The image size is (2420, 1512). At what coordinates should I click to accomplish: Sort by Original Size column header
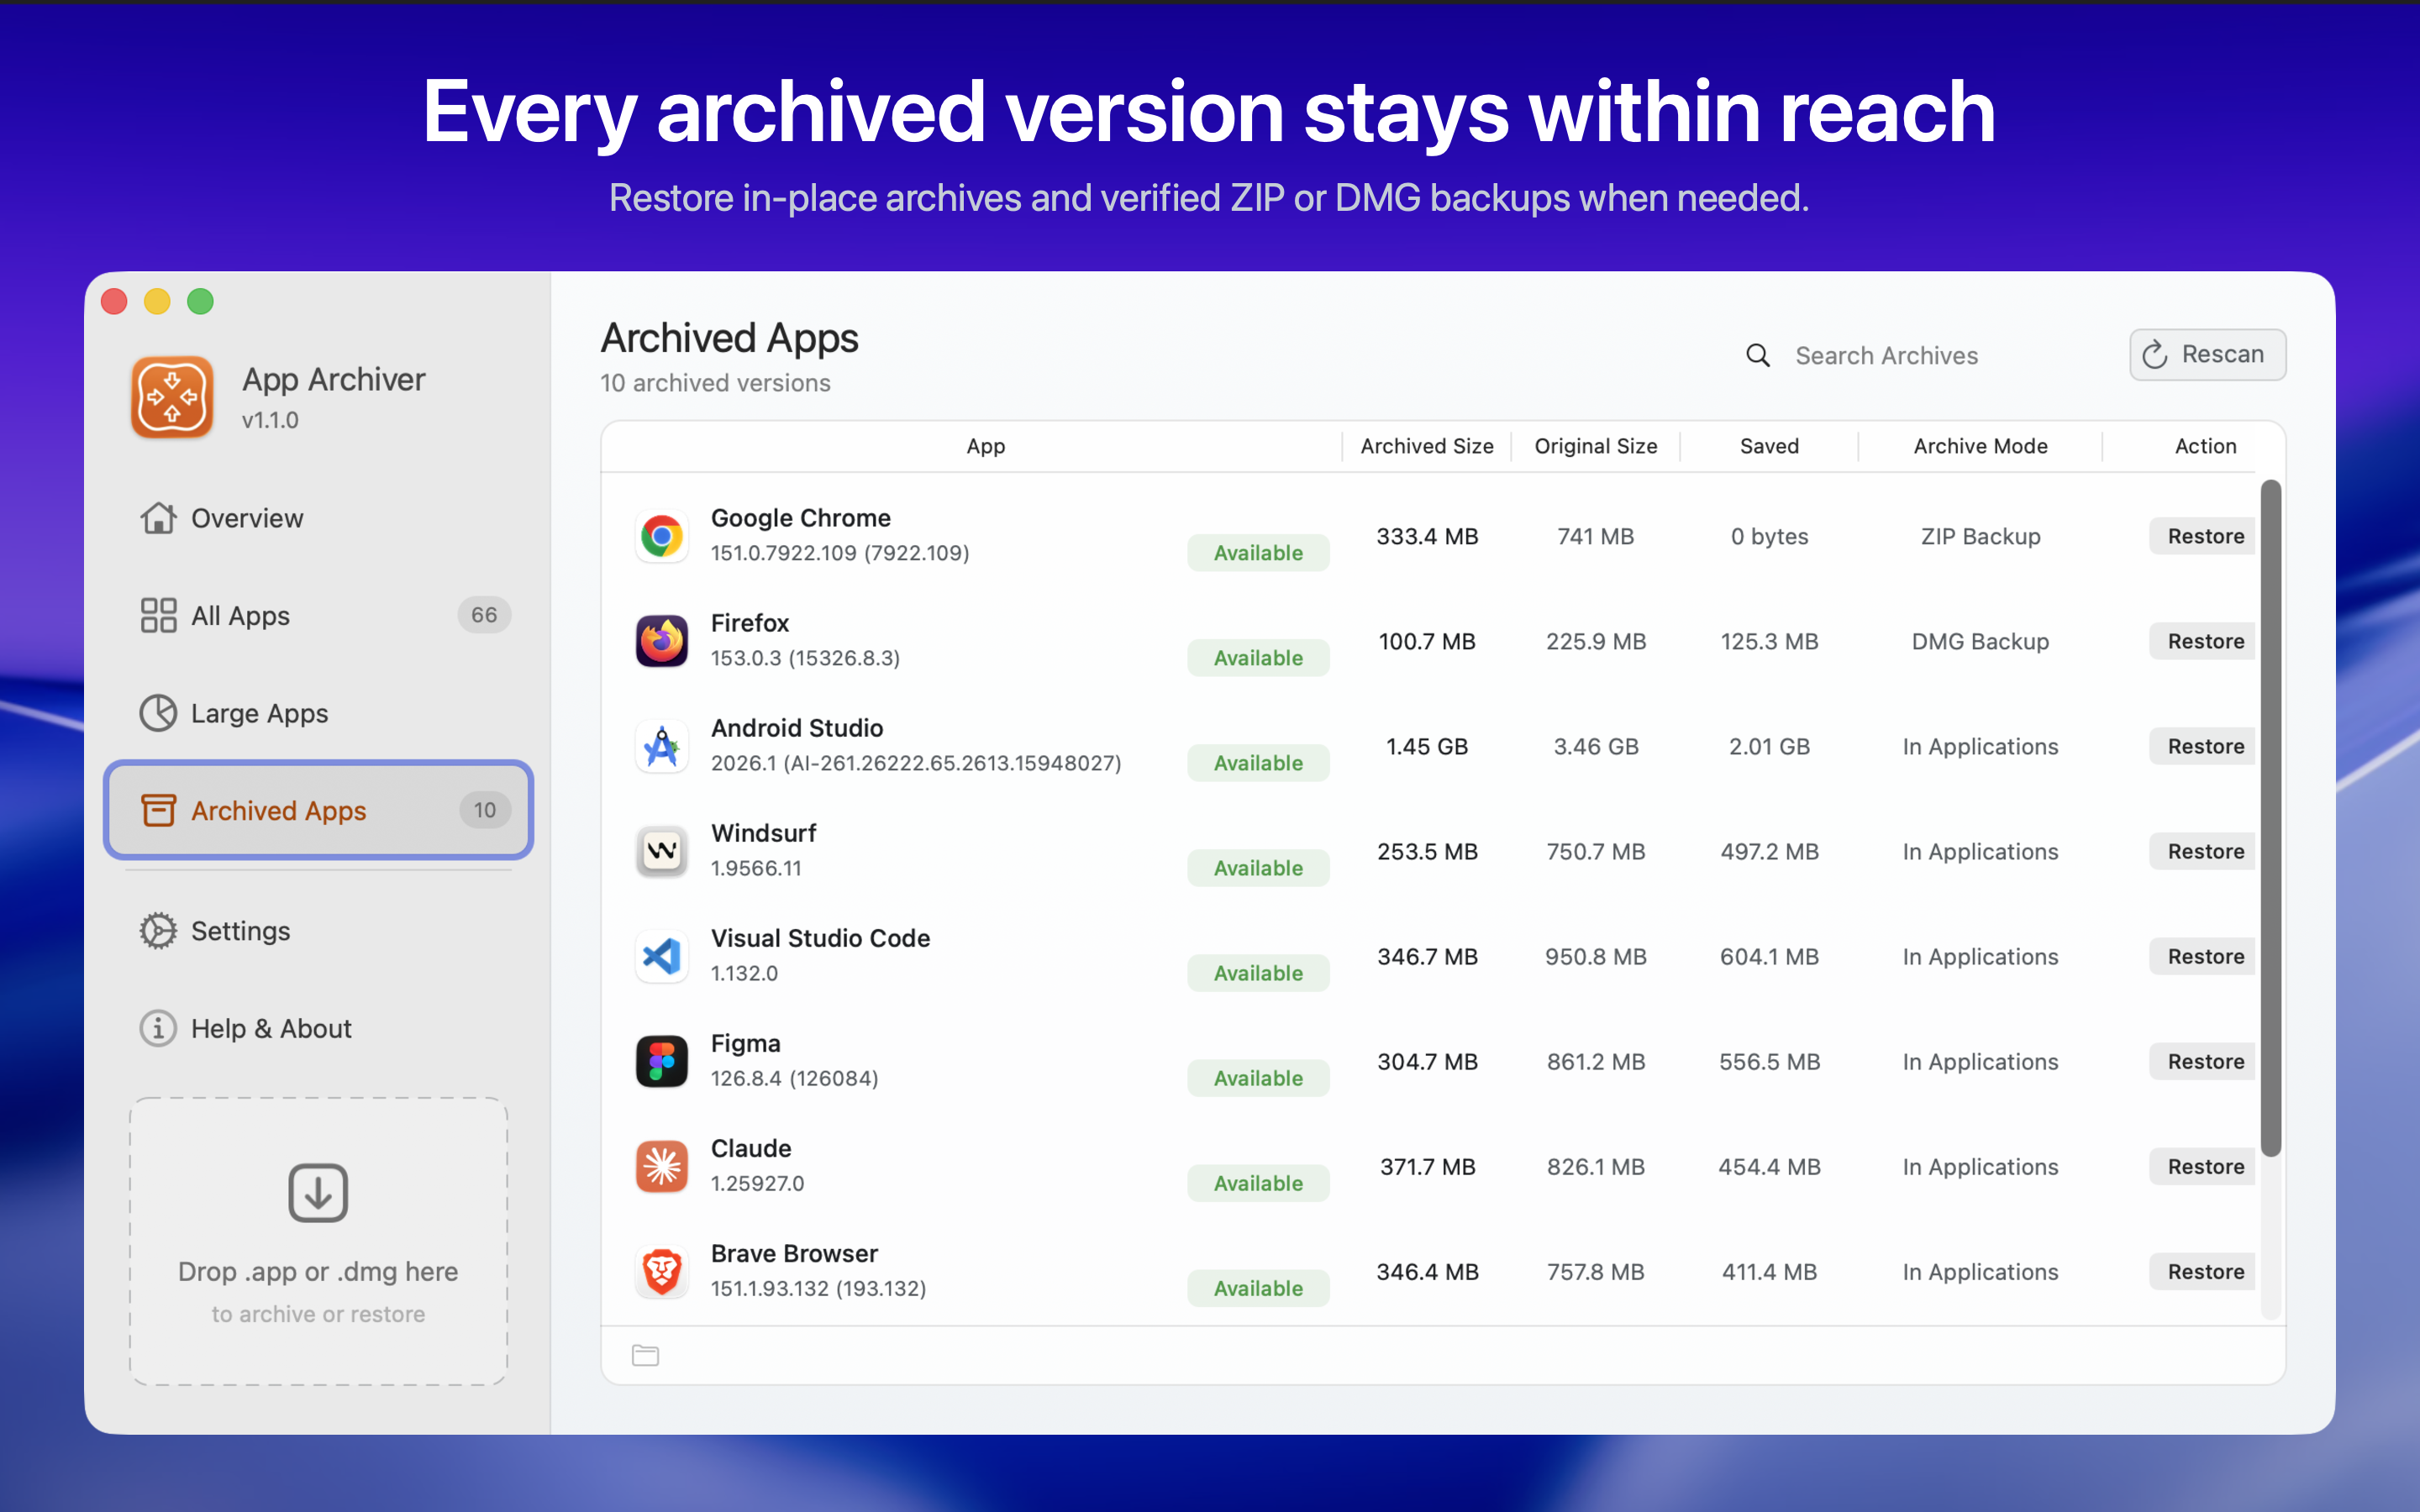(x=1595, y=446)
